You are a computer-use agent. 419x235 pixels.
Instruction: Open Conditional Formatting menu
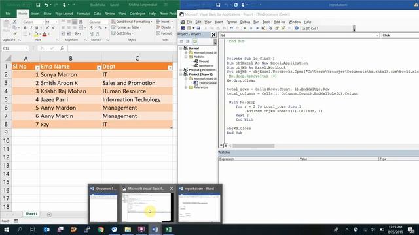click(x=132, y=22)
